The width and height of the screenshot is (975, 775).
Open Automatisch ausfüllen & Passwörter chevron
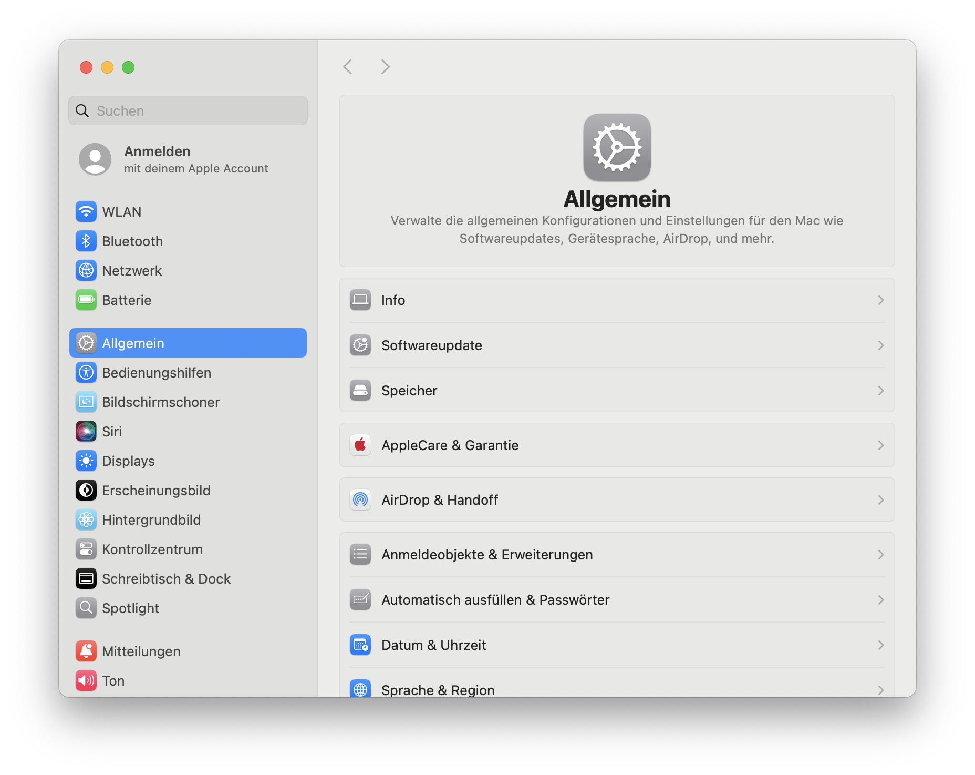(881, 600)
